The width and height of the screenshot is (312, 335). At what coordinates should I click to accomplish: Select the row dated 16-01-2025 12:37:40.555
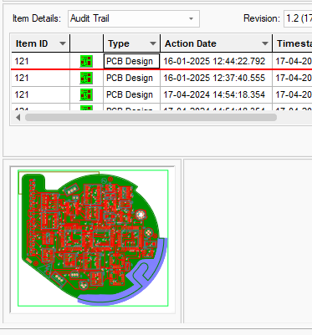pos(161,78)
